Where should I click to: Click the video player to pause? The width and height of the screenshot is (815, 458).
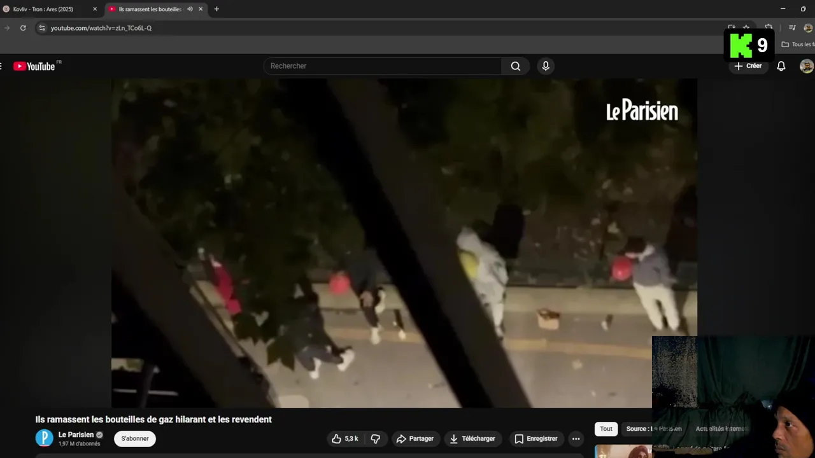(x=404, y=243)
